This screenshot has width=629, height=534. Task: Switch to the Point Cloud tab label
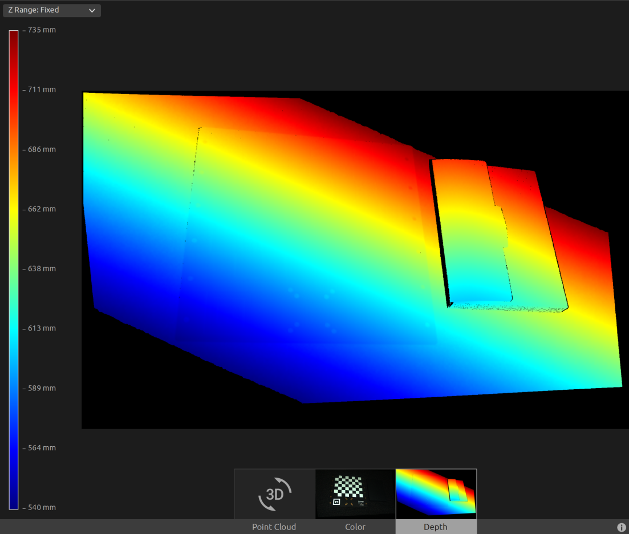pos(274,527)
